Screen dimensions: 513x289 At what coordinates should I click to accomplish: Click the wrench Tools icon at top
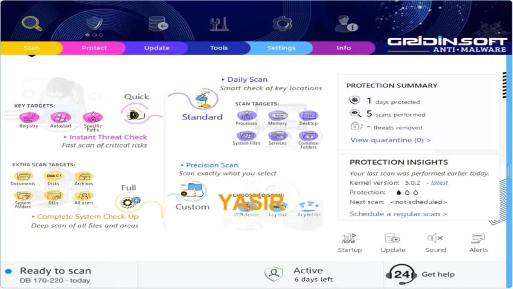tap(219, 24)
